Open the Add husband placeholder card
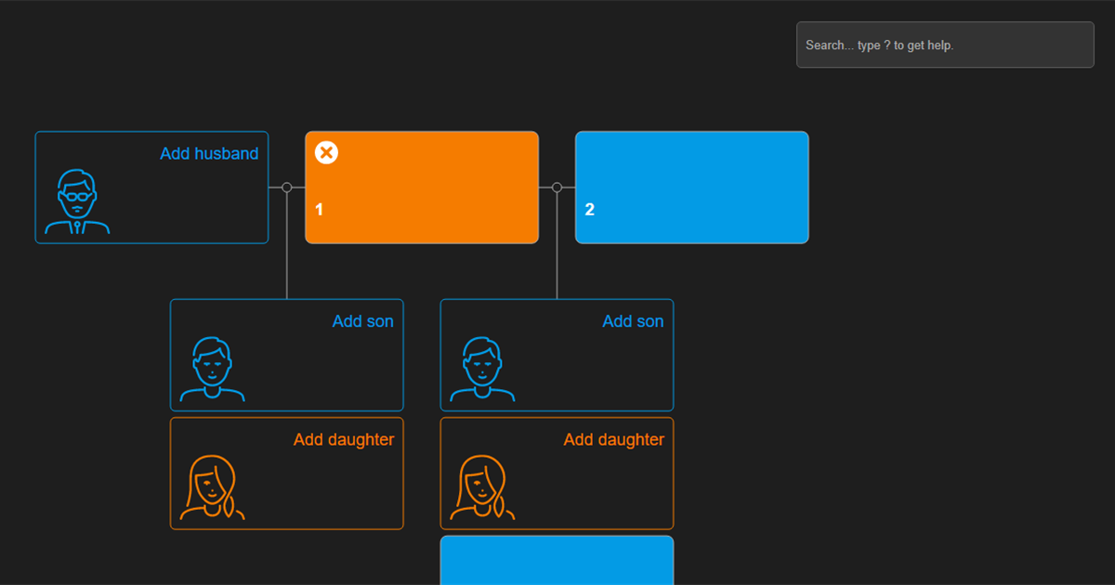 coord(151,187)
